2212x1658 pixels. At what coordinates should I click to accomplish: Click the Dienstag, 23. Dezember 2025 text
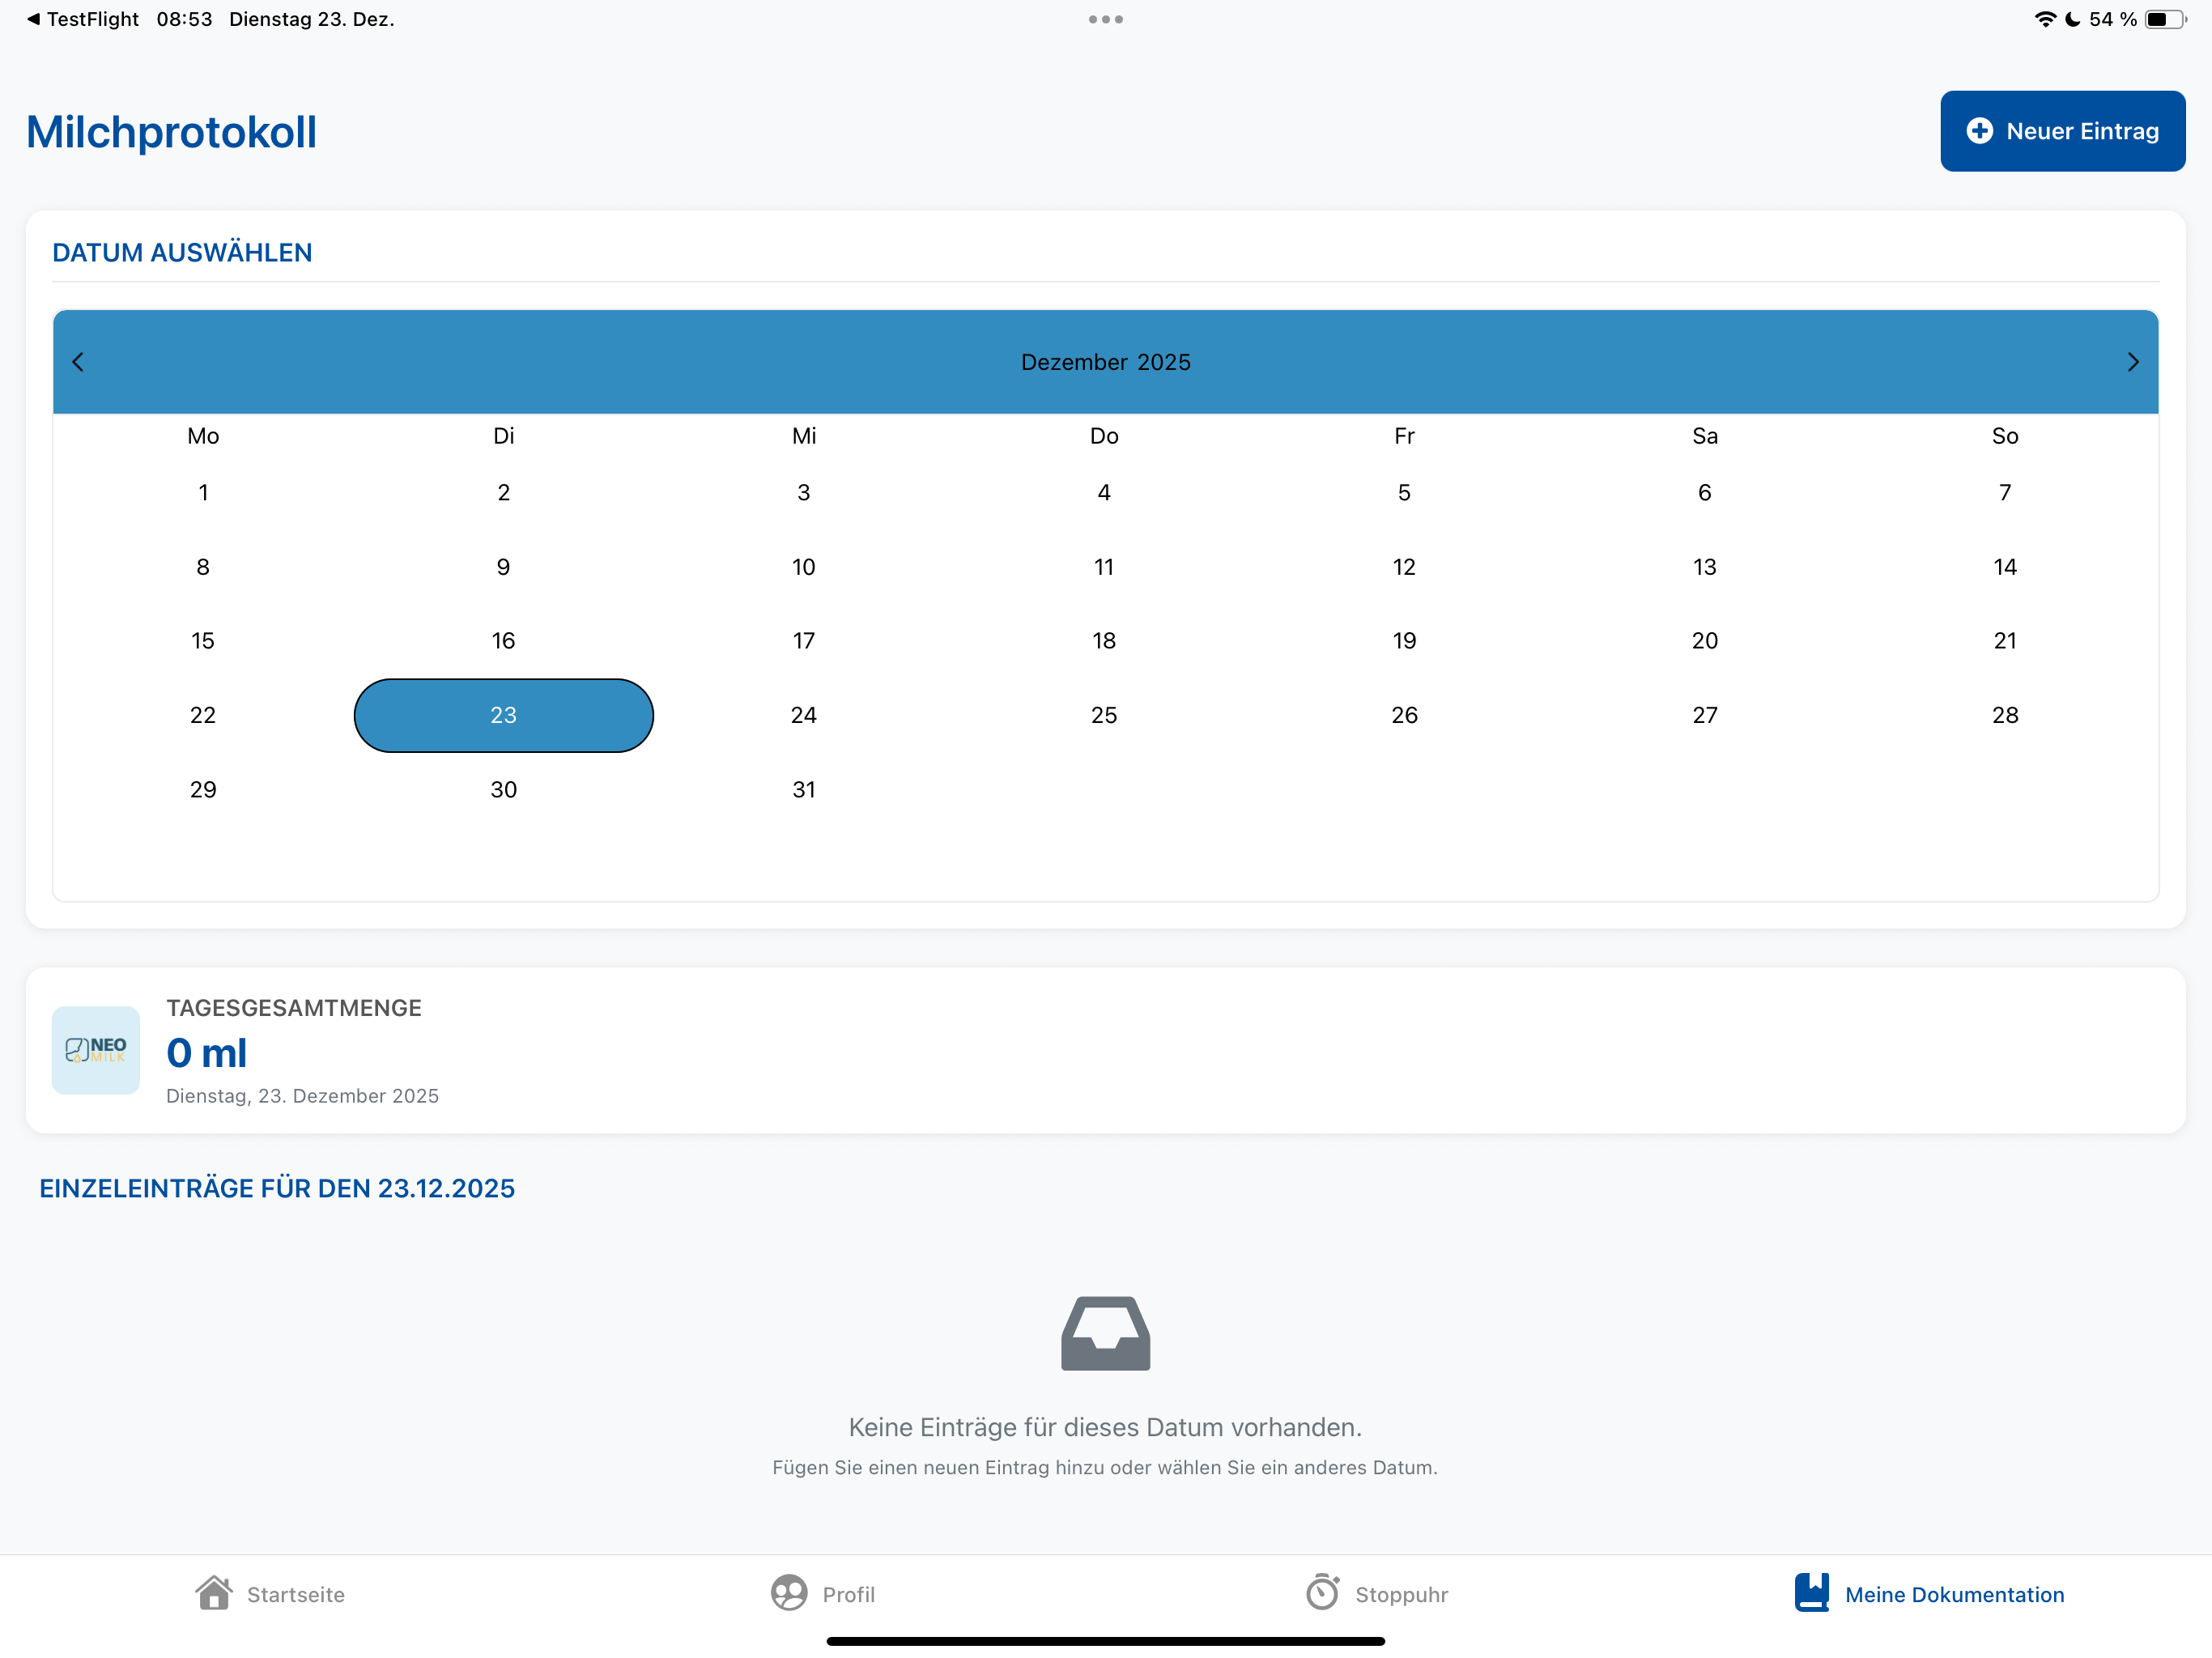[x=302, y=1096]
